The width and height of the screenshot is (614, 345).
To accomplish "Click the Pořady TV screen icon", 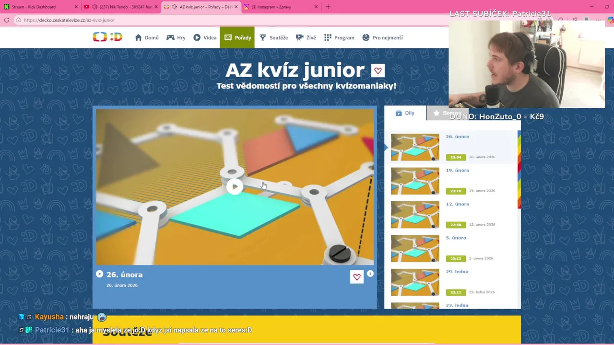I will [228, 37].
